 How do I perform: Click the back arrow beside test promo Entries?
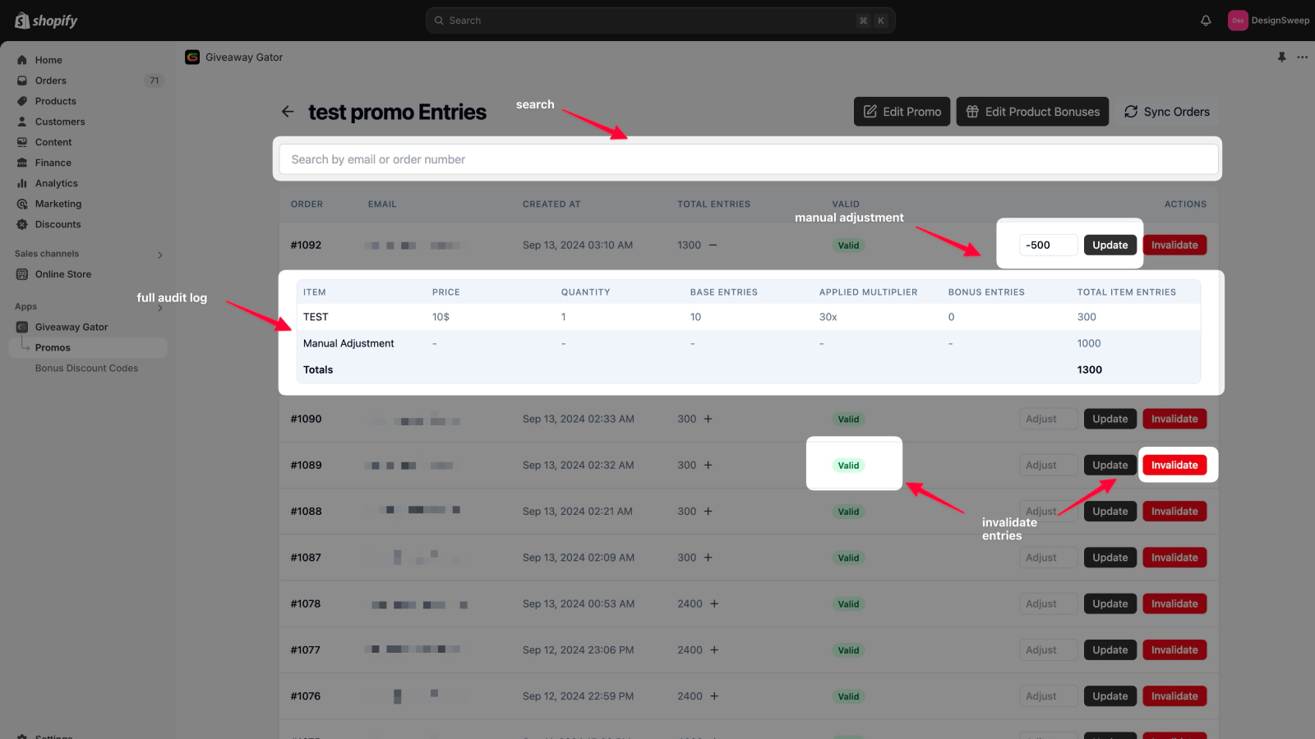tap(288, 112)
